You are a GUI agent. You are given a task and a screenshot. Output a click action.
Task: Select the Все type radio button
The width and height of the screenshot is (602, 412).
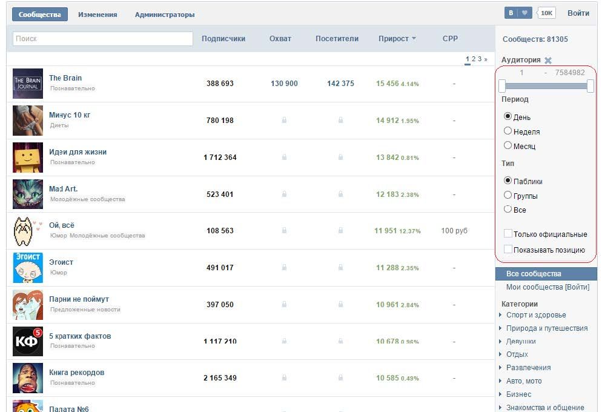(508, 209)
